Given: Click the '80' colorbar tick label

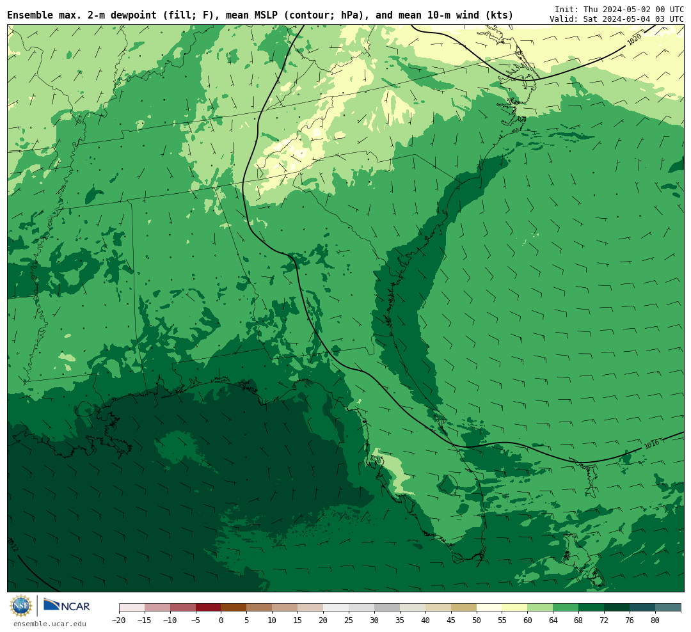Looking at the screenshot, I should (x=656, y=620).
